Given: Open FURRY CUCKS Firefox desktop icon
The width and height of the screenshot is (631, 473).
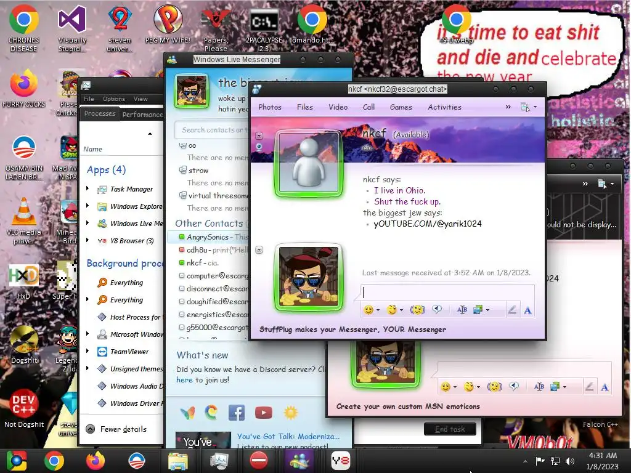Looking at the screenshot, I should [24, 89].
